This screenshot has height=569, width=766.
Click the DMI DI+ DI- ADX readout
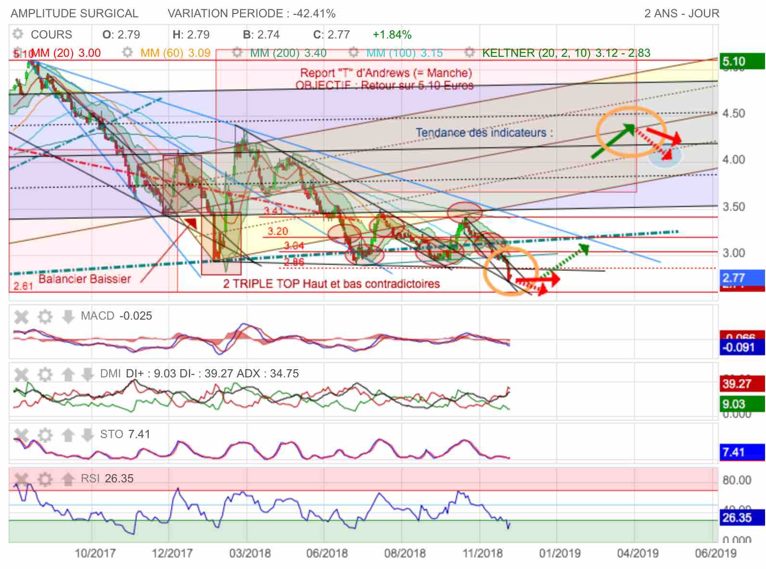point(199,374)
